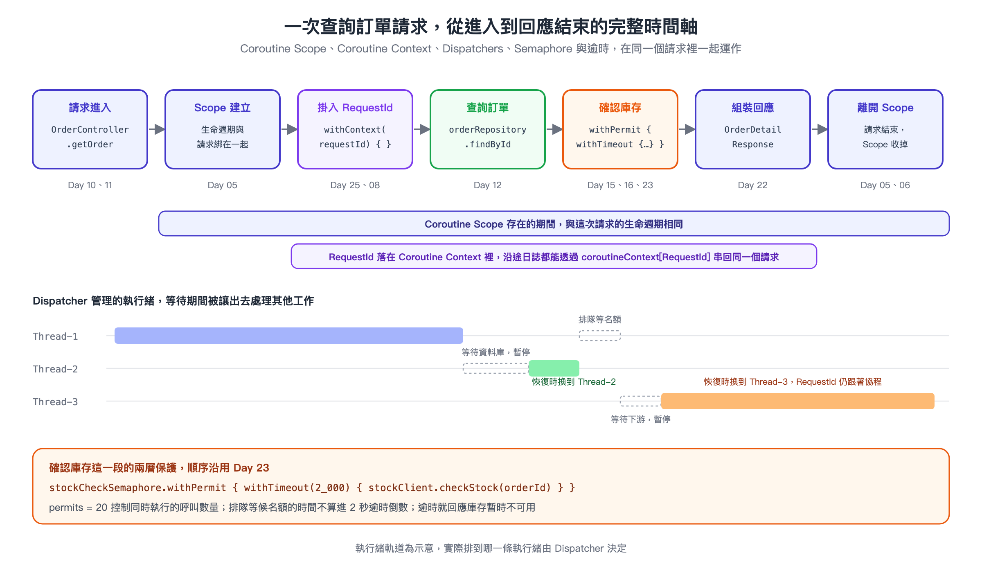Click the green Thread-2 execution bar
Viewport: 982px width, 573px height.
pyautogui.click(x=554, y=368)
